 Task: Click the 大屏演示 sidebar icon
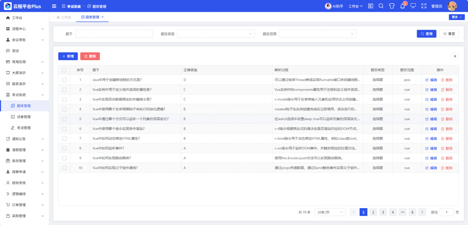pyautogui.click(x=8, y=73)
